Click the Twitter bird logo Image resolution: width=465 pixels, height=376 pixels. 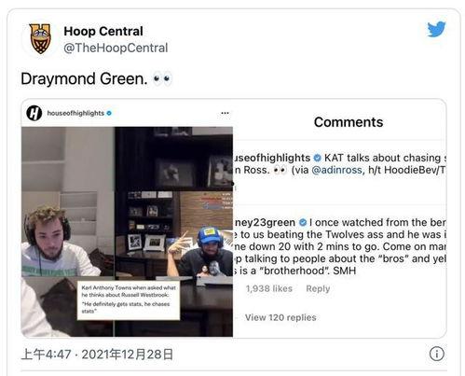point(436,29)
